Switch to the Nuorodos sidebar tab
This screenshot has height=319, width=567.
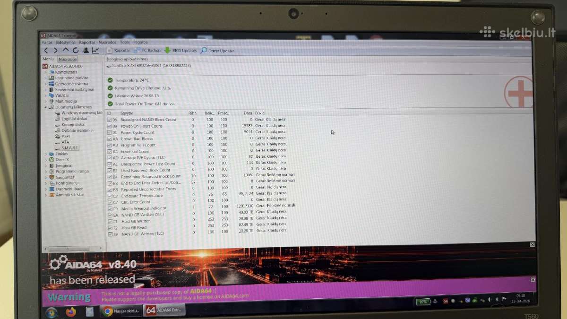(68, 59)
